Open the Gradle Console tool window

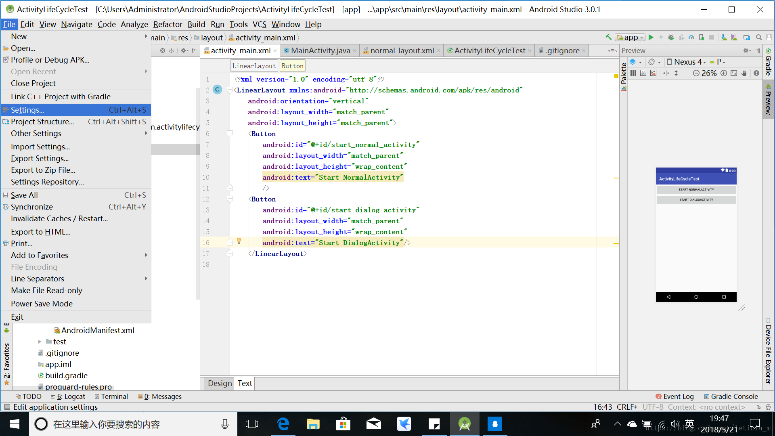(731, 396)
